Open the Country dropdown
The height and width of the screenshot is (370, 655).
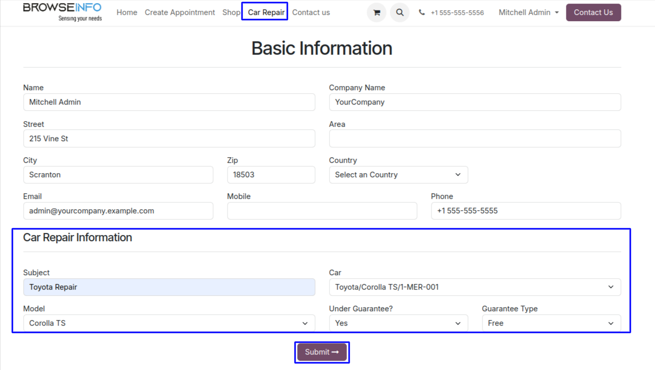(x=398, y=175)
